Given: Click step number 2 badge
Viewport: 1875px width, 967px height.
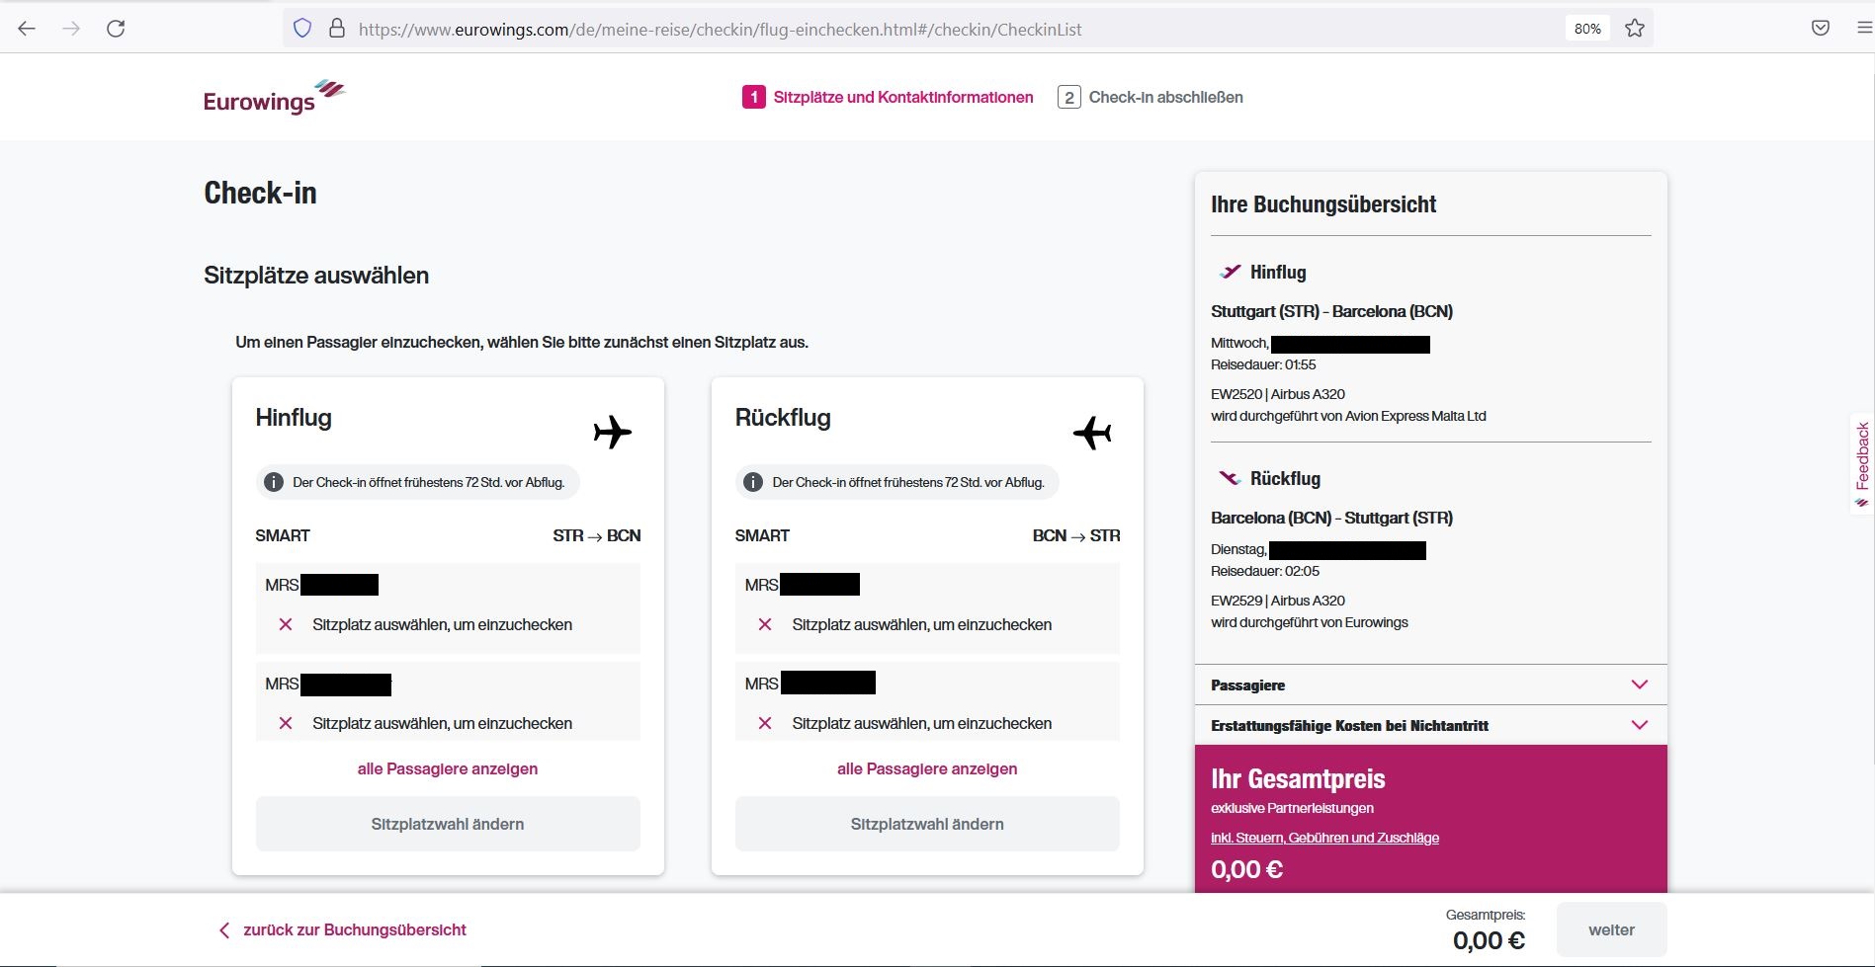Looking at the screenshot, I should [1068, 97].
